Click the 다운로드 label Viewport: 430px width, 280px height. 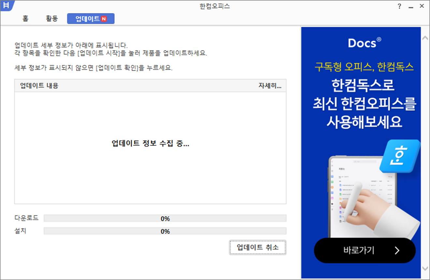coord(26,218)
